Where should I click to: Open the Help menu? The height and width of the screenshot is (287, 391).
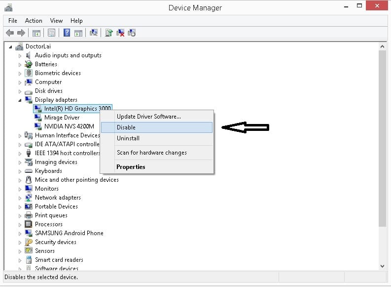coord(76,21)
